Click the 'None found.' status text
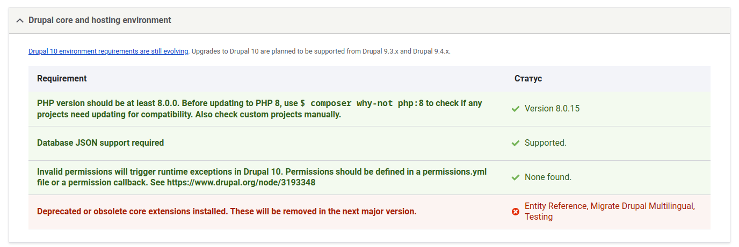The height and width of the screenshot is (247, 739). click(548, 177)
